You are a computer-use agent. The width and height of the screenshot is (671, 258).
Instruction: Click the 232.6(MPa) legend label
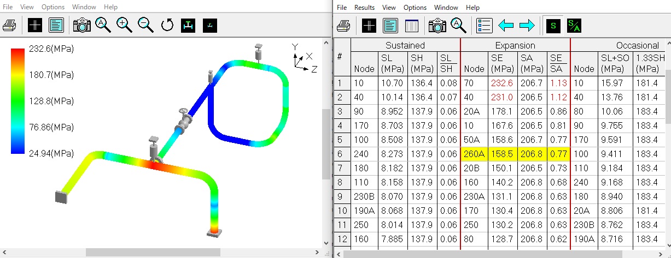click(51, 49)
